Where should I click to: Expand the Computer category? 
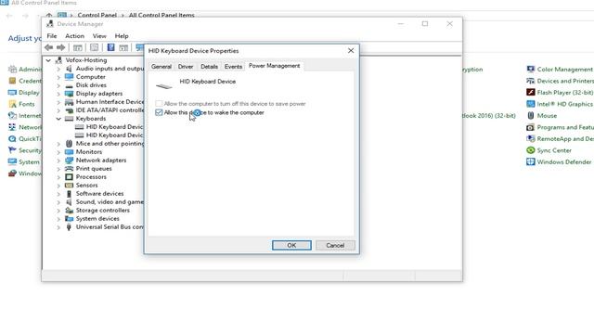(58, 77)
